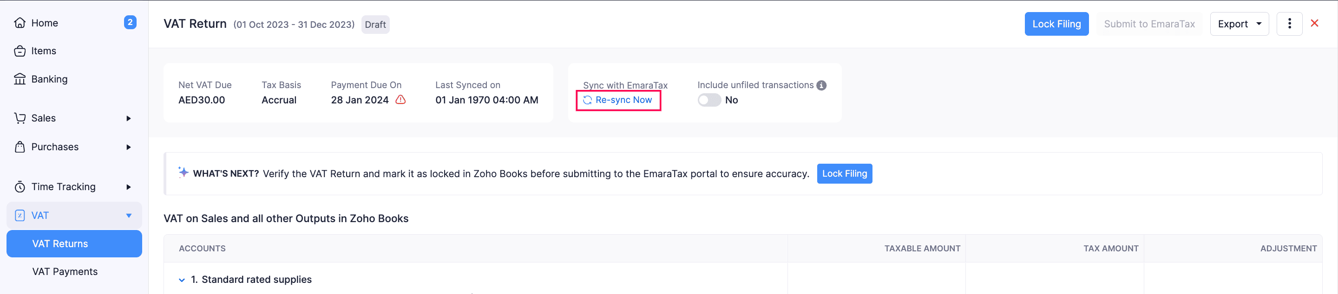This screenshot has height=294, width=1338.
Task: Click the info icon beside unfiled transactions
Action: click(821, 85)
